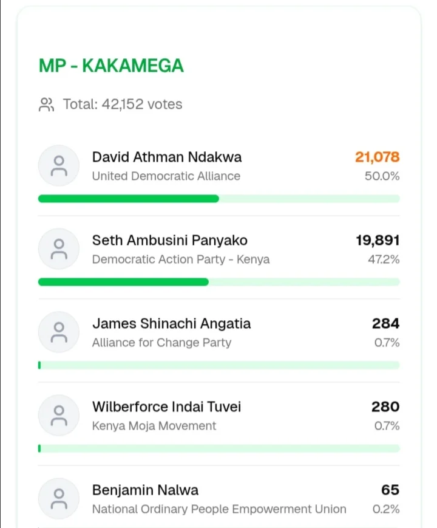Viewport: 437px width, 528px height.
Task: Click the 19,891 vote count
Action: point(378,241)
